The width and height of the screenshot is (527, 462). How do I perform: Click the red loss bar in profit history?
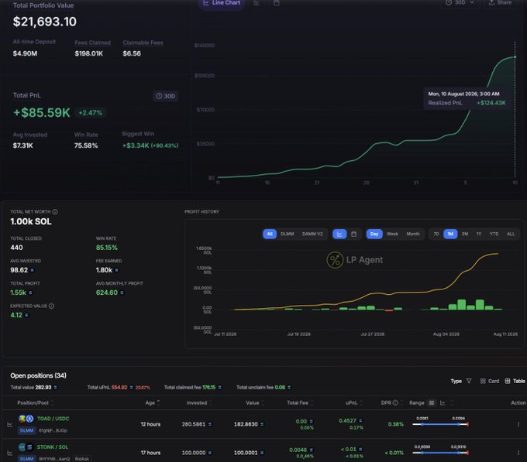pos(389,310)
